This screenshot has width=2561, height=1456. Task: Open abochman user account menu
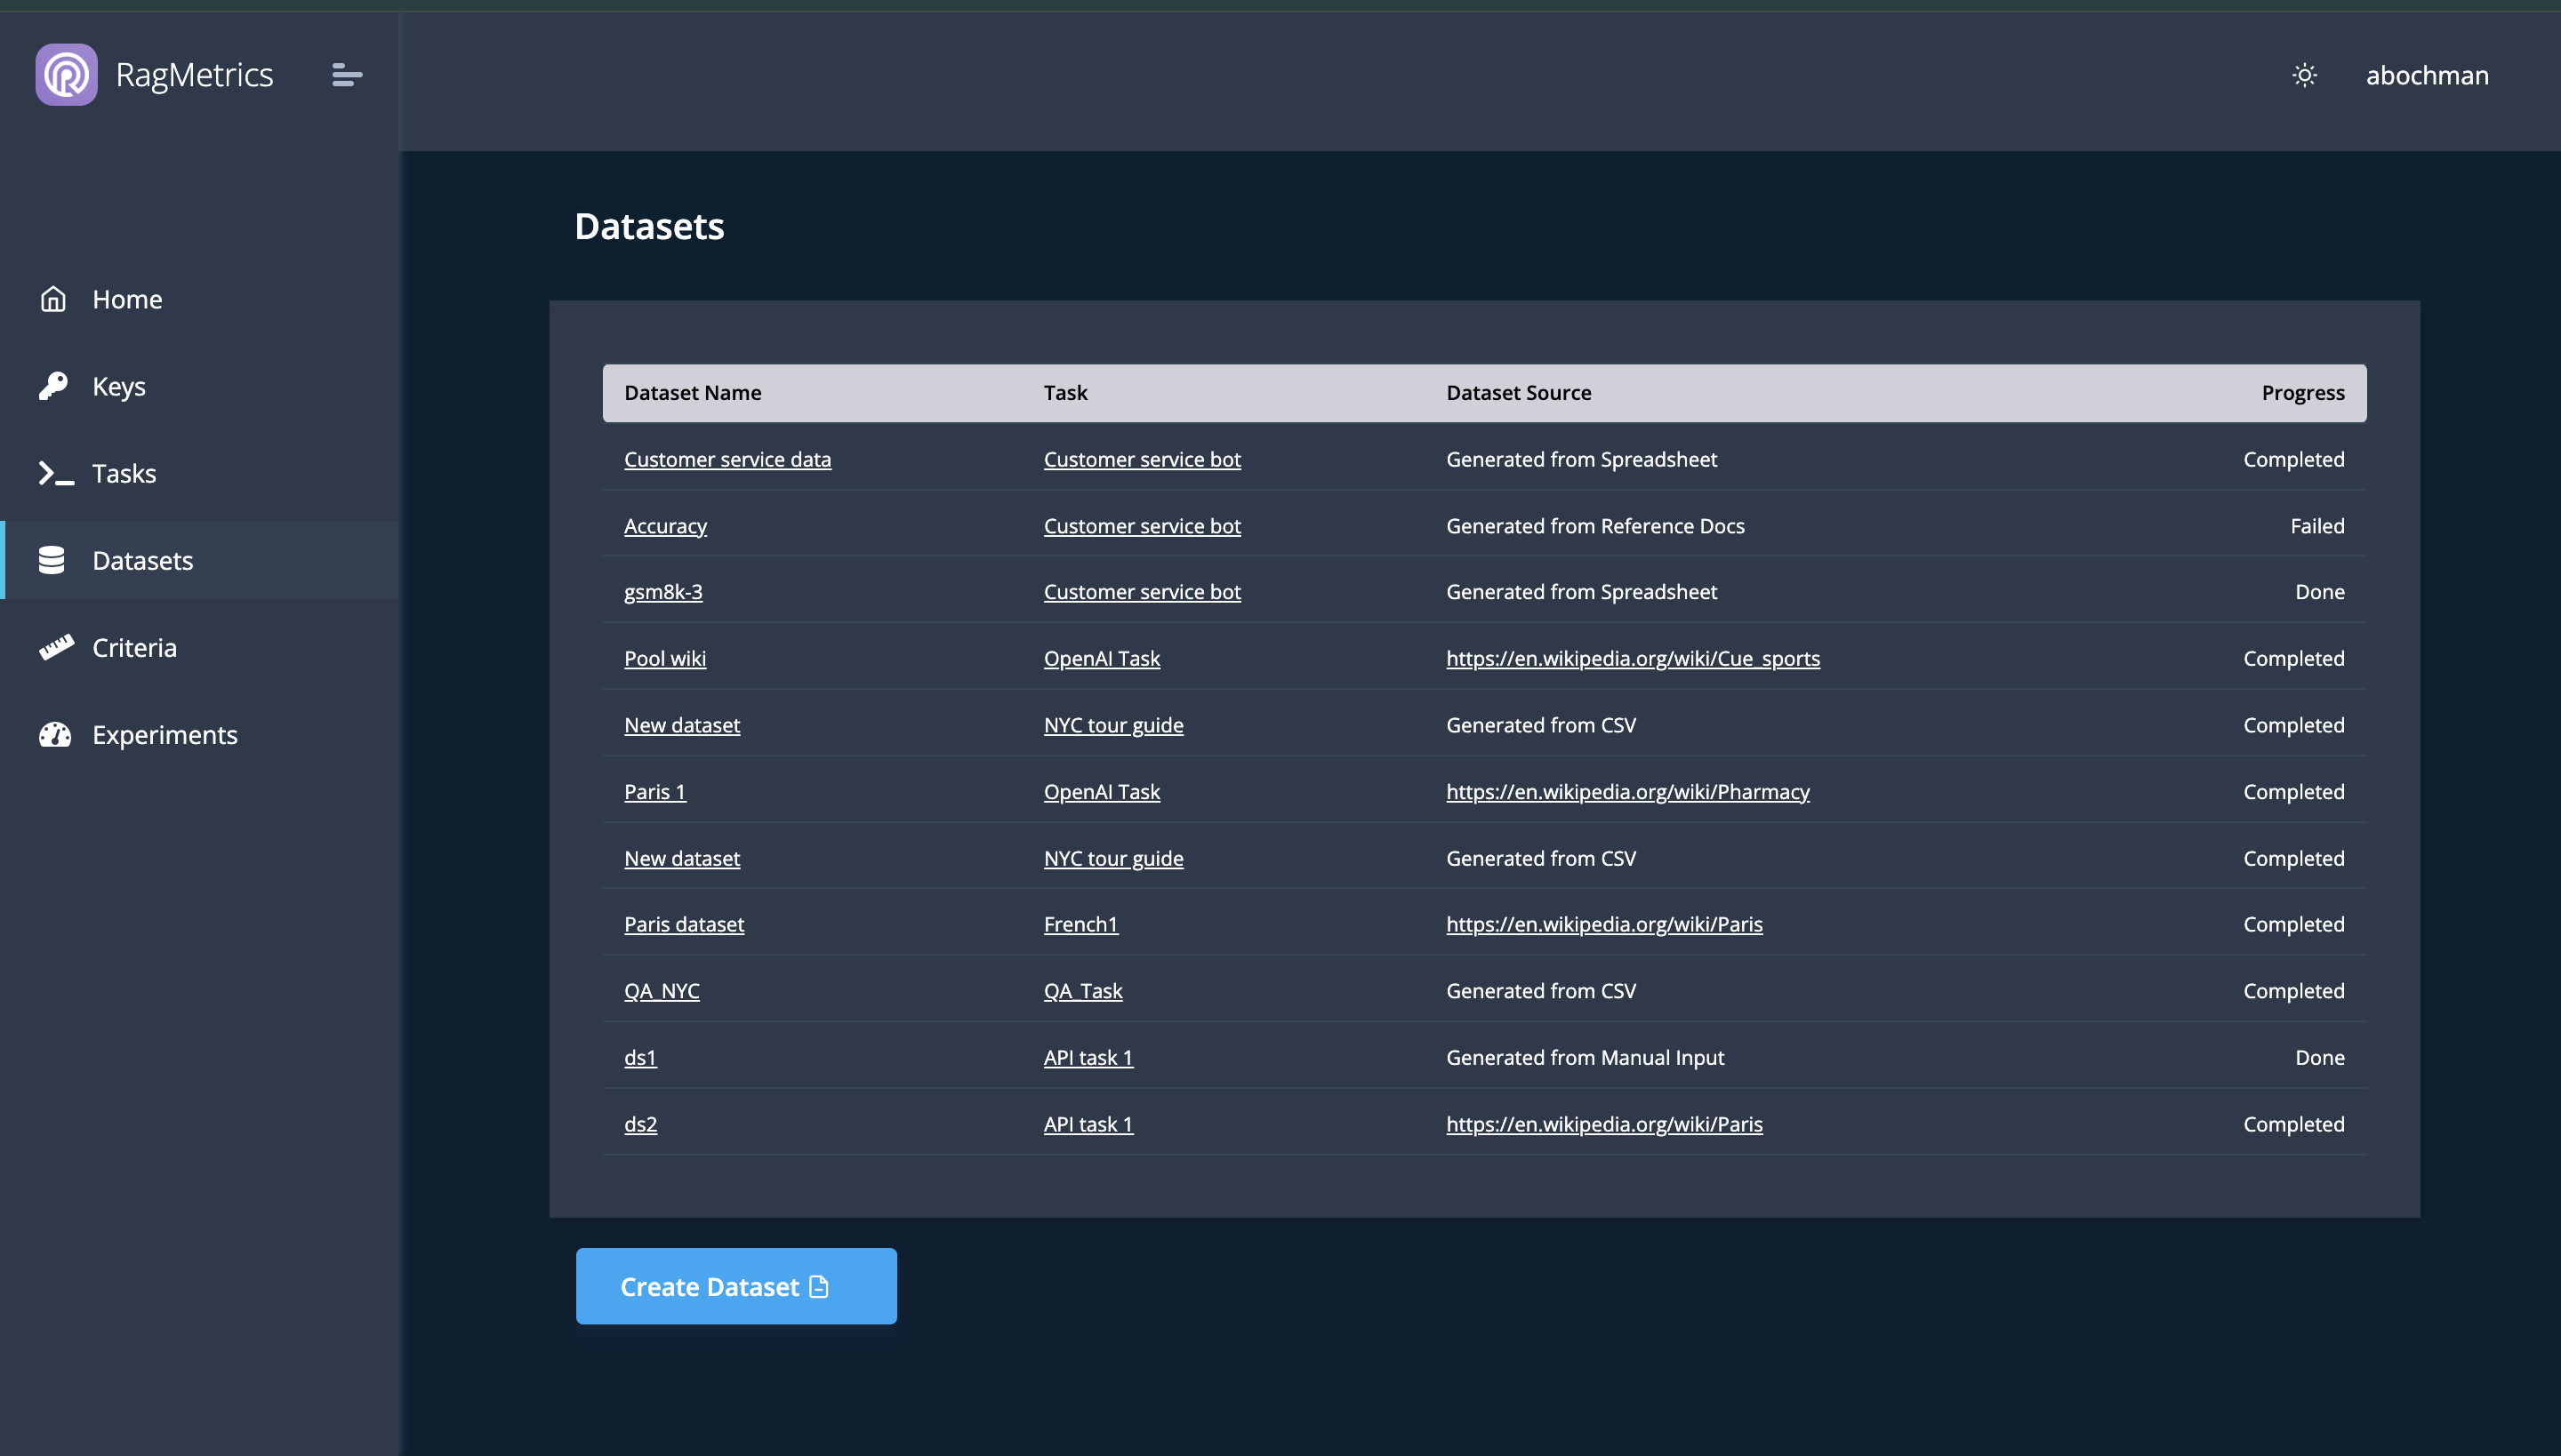[x=2426, y=75]
